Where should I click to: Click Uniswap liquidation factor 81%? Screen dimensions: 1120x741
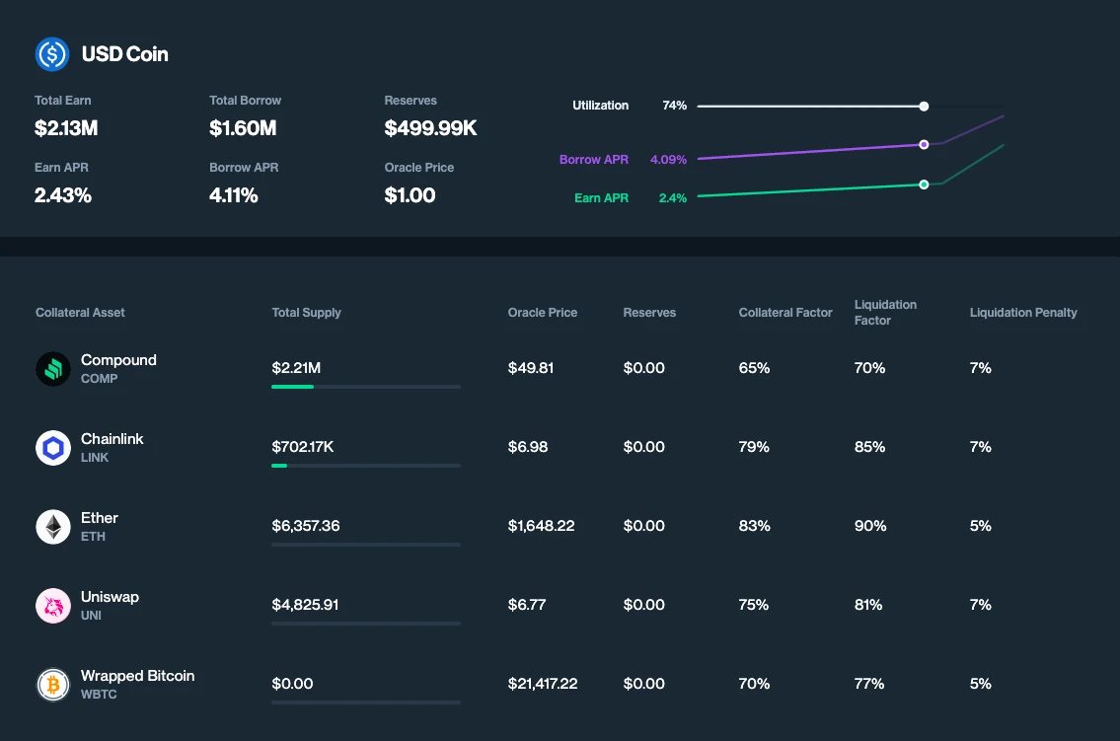coord(868,605)
